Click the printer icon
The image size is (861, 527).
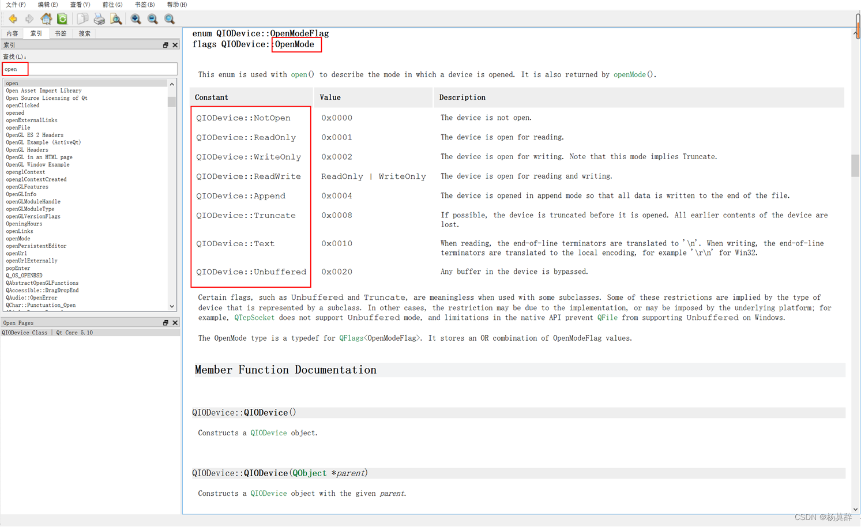coord(99,19)
